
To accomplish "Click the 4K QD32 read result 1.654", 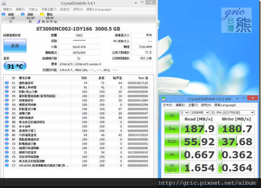I will 199,168.
